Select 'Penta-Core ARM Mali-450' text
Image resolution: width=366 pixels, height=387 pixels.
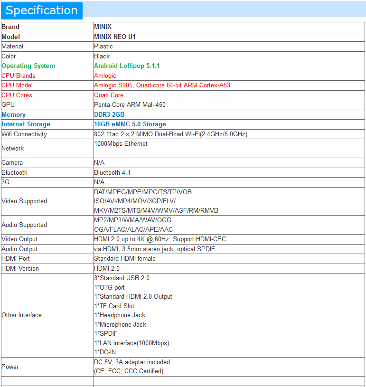pyautogui.click(x=130, y=105)
